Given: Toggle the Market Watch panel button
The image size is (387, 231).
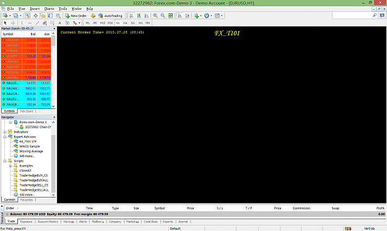Looking at the screenshot, I should click(x=28, y=15).
